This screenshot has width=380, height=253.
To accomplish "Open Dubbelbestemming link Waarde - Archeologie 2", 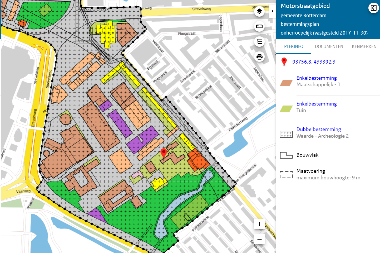I will click(x=319, y=129).
